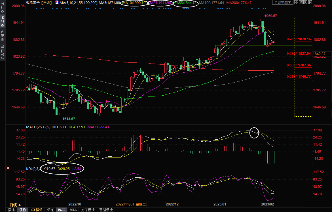Toggle the BOLL indicator template
This screenshot has height=212, width=332.
point(73,210)
